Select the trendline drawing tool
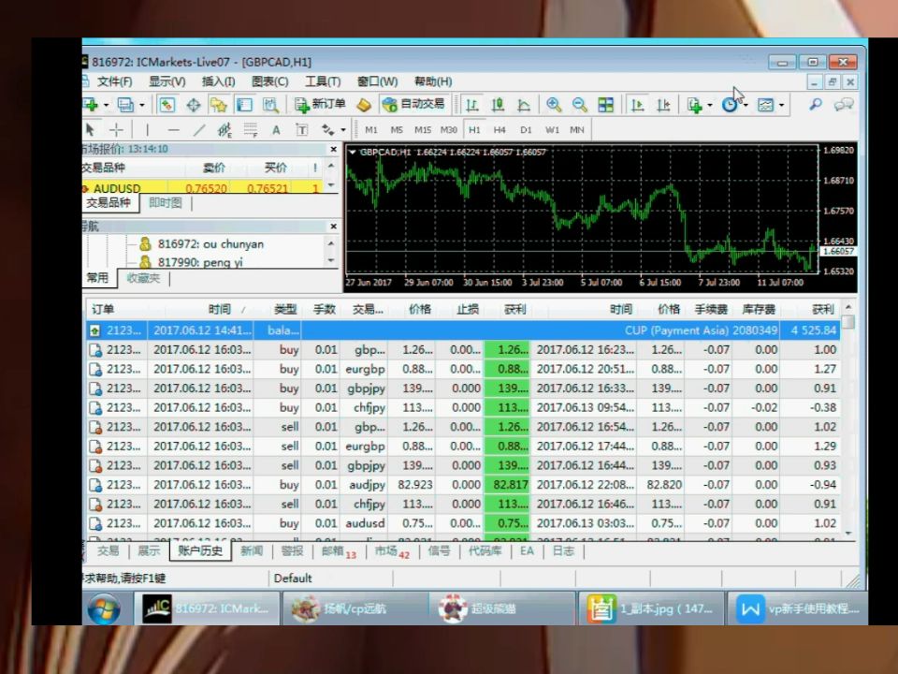Viewport: 898px width, 674px height. click(198, 130)
